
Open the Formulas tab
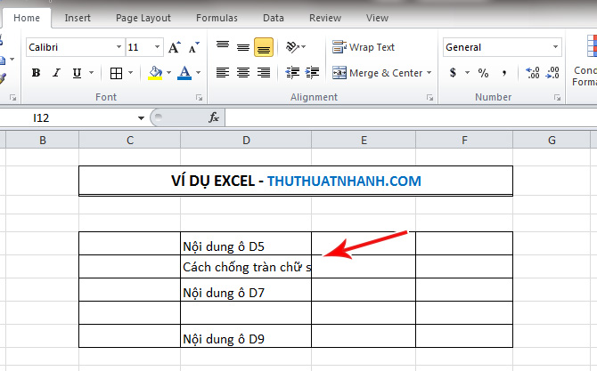[217, 18]
